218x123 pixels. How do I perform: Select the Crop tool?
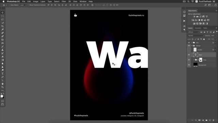pos(2,26)
